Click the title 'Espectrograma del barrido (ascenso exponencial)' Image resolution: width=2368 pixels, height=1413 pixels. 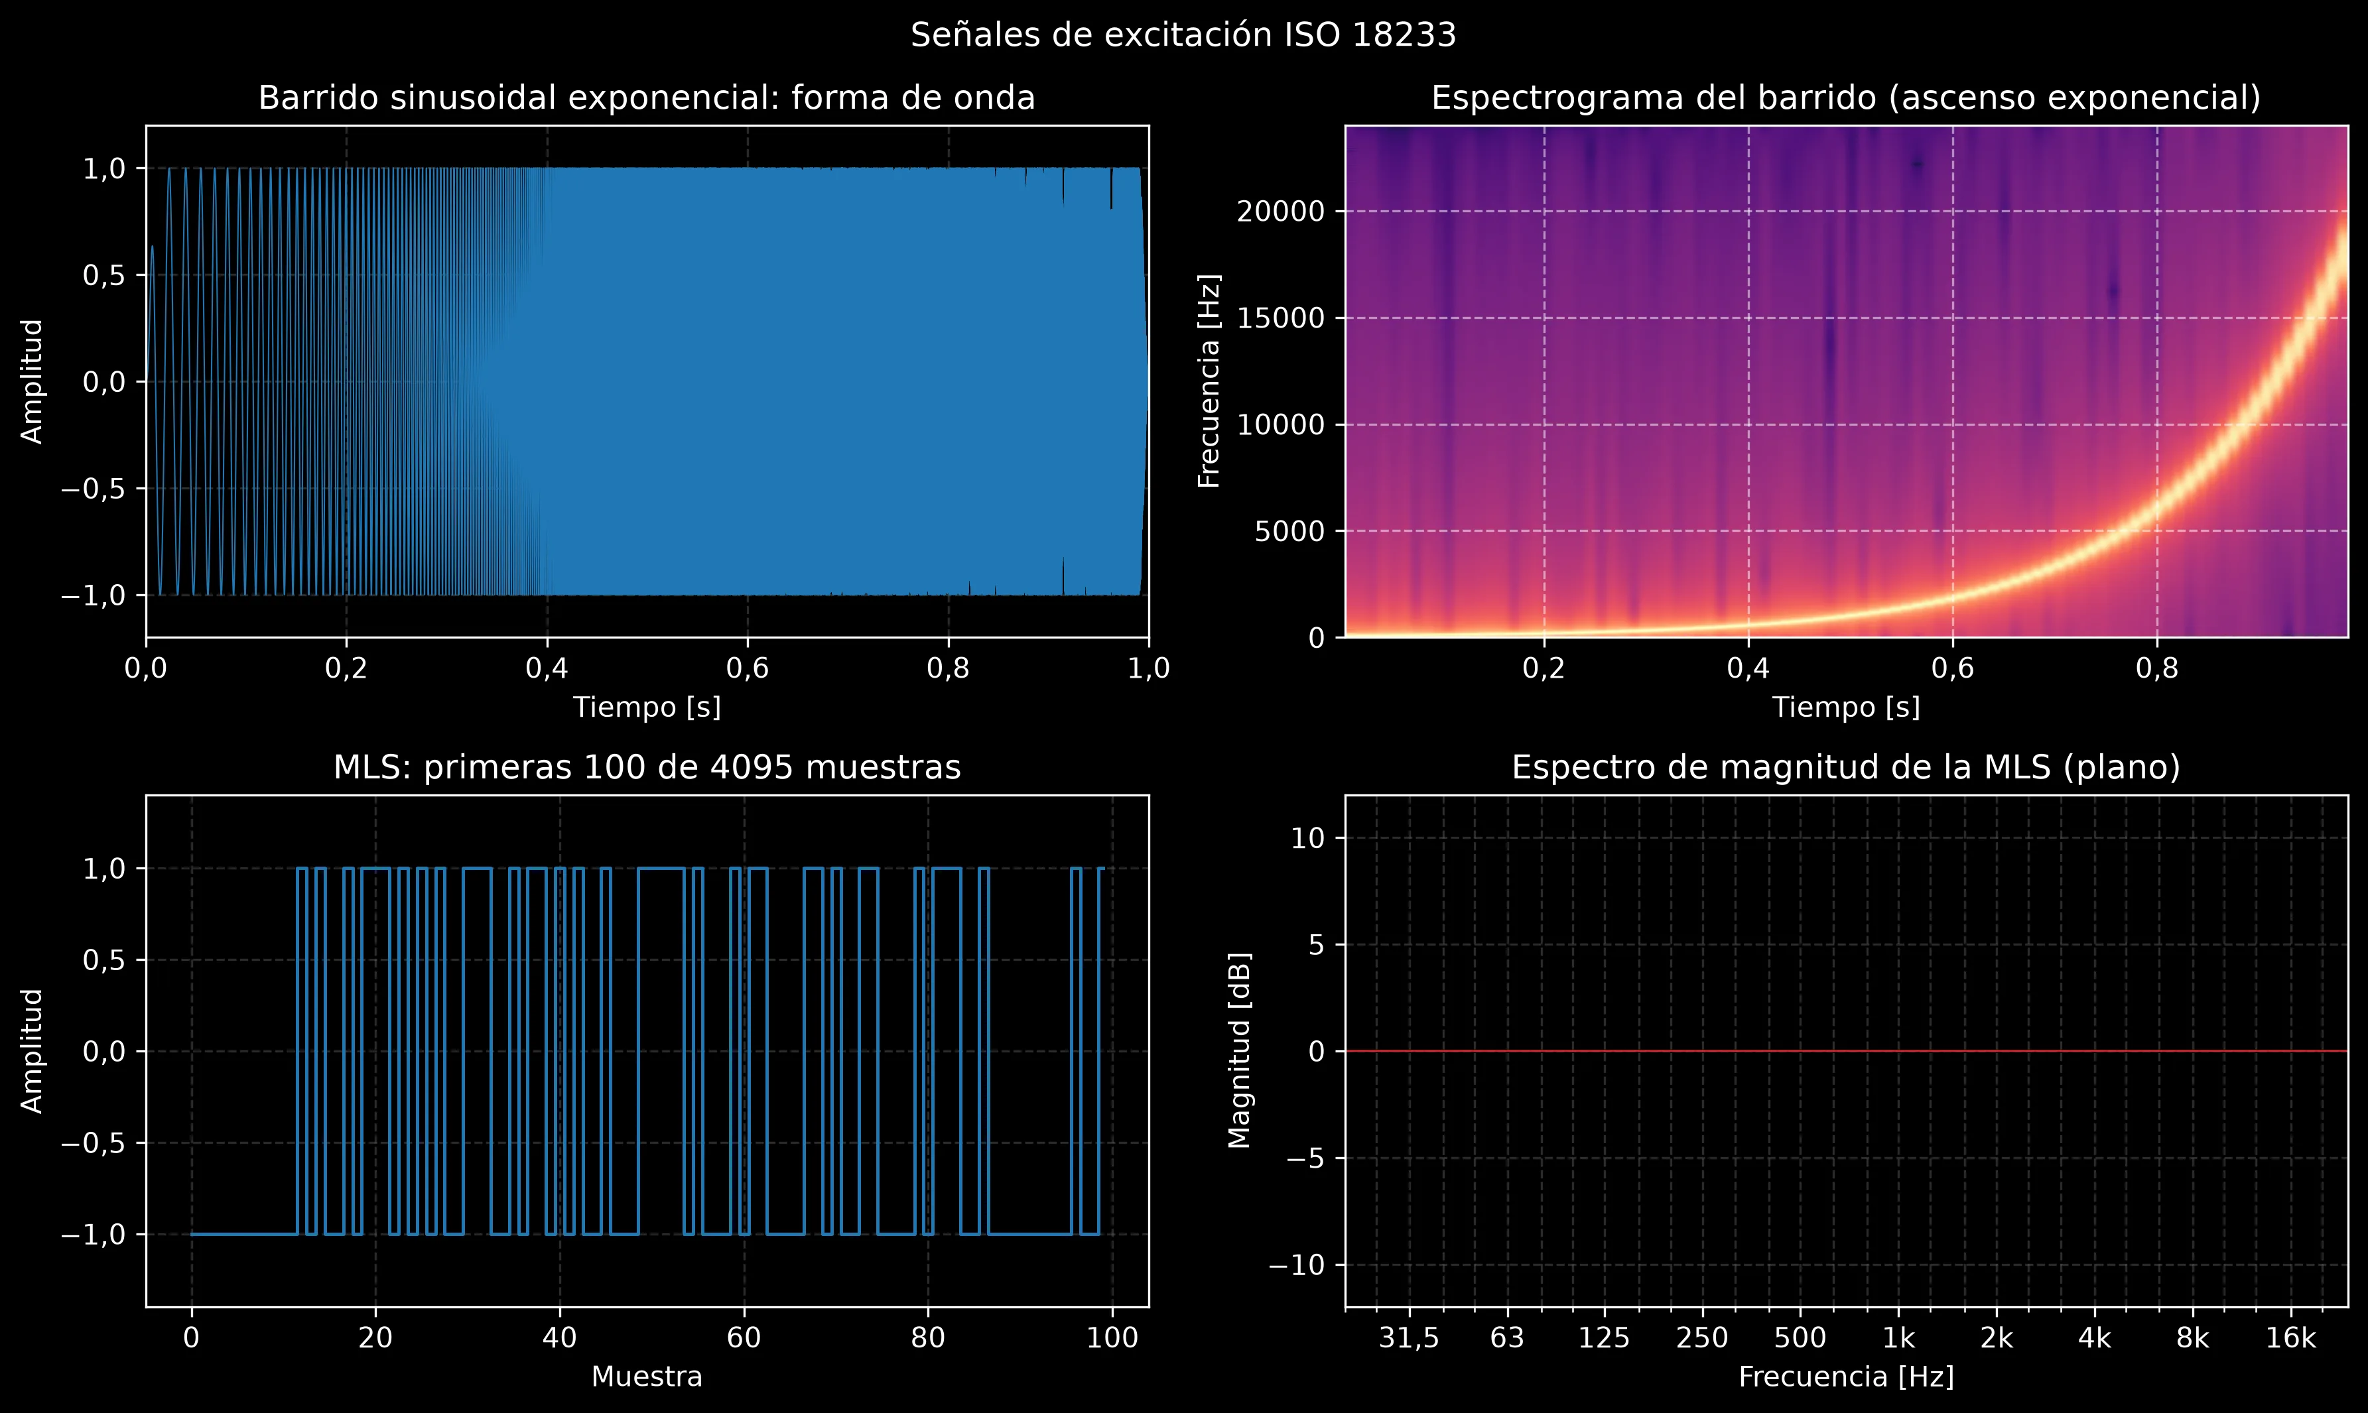tap(1846, 98)
